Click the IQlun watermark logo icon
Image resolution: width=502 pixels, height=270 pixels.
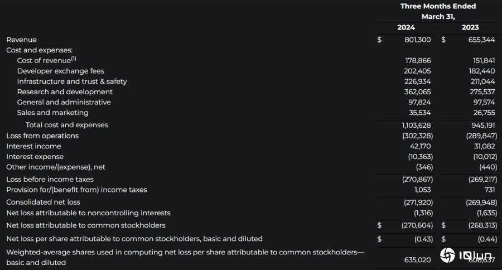pyautogui.click(x=447, y=255)
